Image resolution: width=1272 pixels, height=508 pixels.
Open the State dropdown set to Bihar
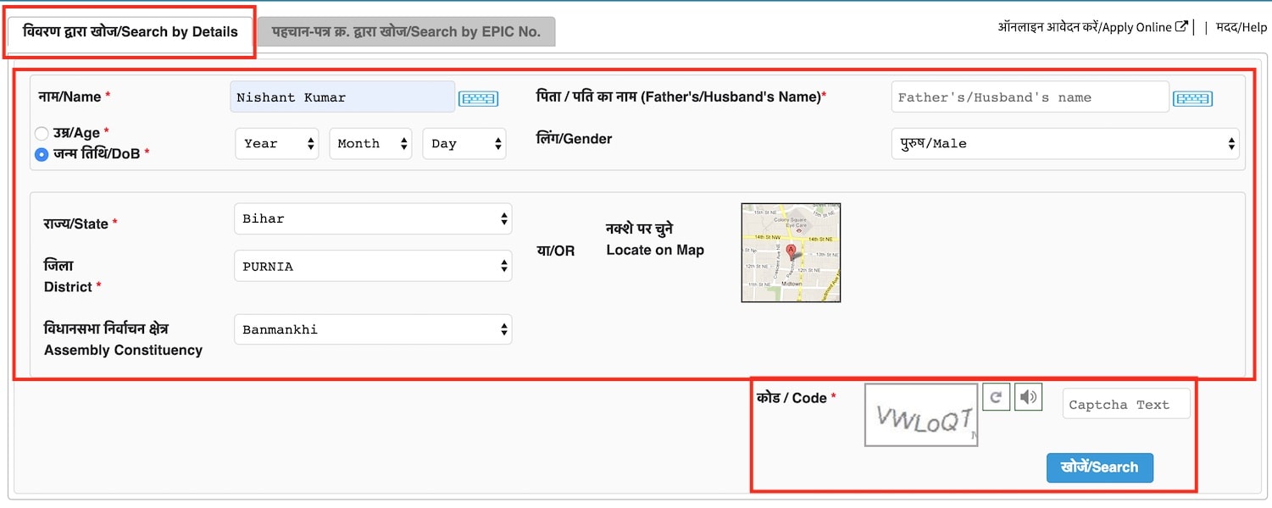tap(372, 219)
